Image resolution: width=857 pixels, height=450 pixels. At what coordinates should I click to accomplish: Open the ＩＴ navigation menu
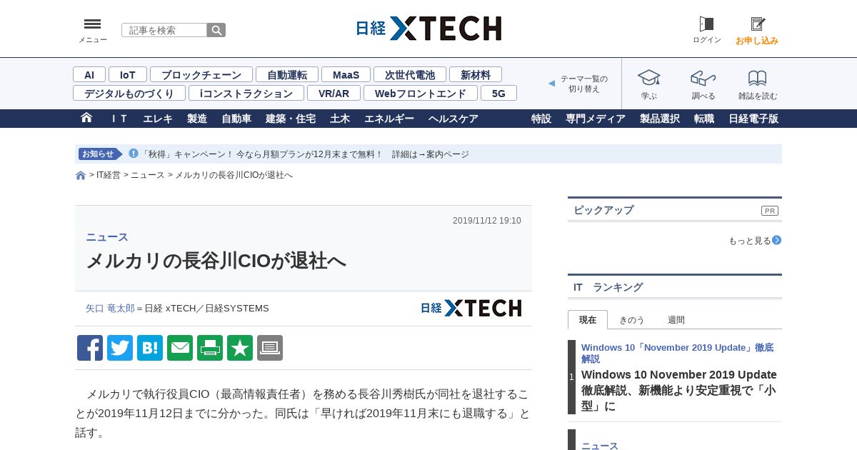(119, 119)
